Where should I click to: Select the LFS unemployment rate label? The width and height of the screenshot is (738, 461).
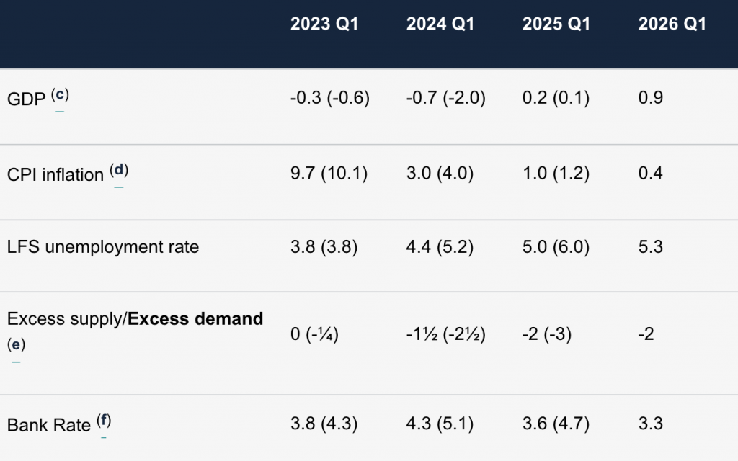click(103, 247)
